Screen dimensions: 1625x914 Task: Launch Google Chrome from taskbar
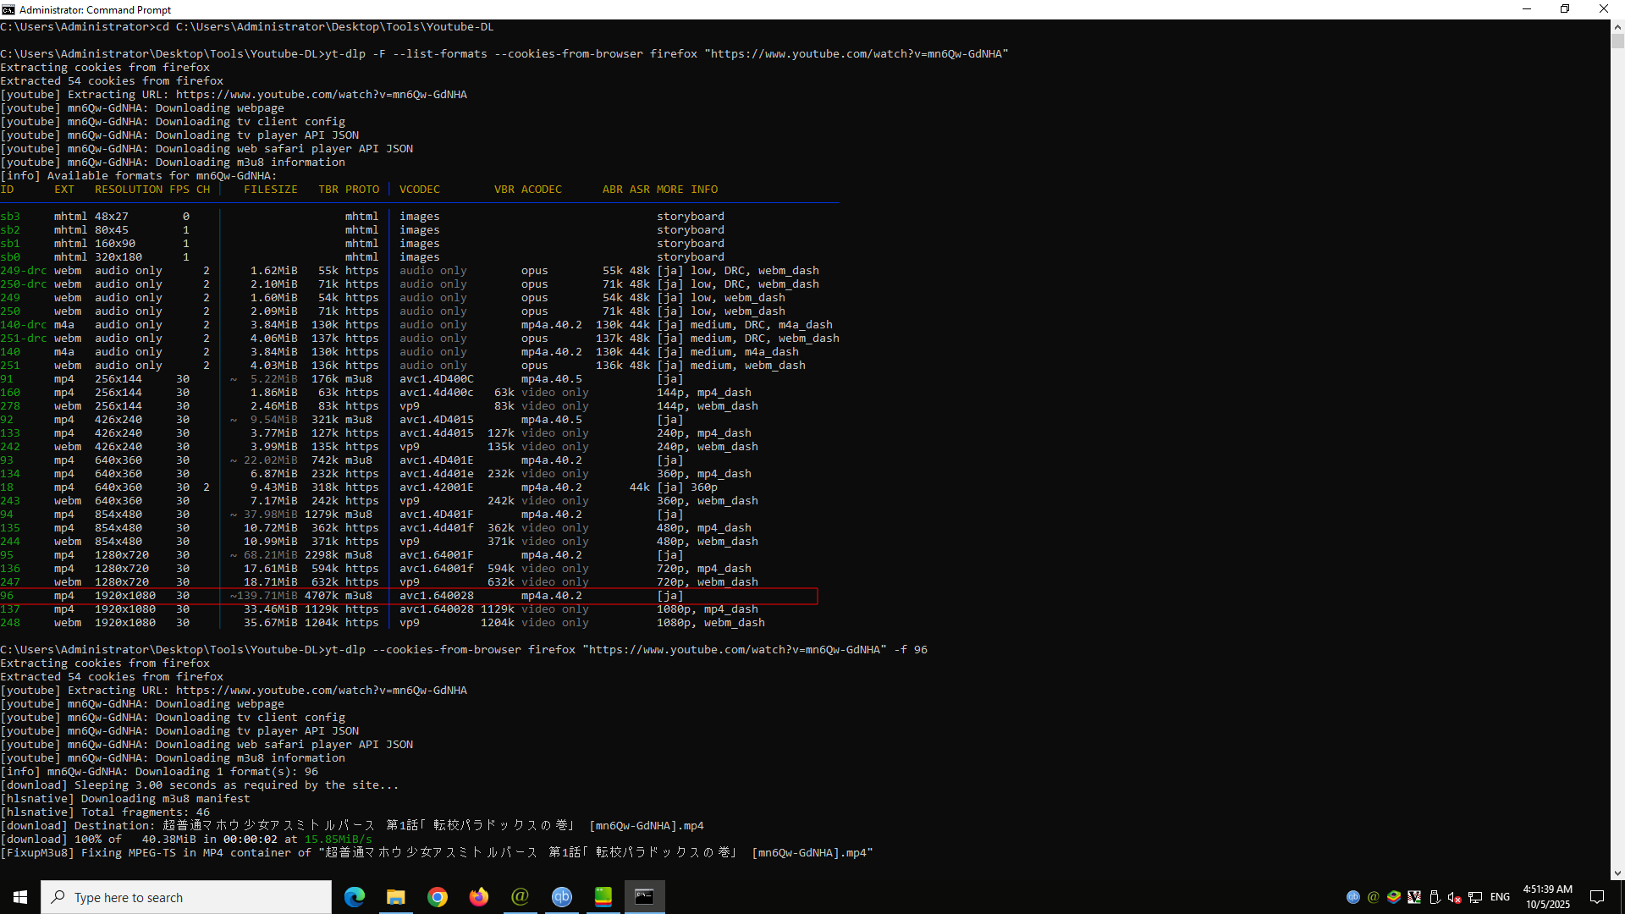pos(438,897)
